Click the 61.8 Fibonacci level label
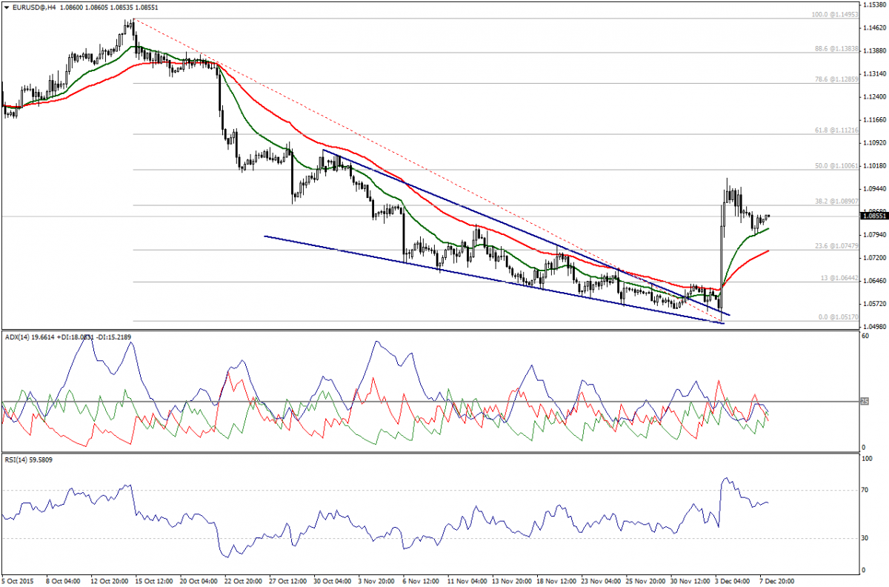Image resolution: width=889 pixels, height=587 pixels. 835,130
